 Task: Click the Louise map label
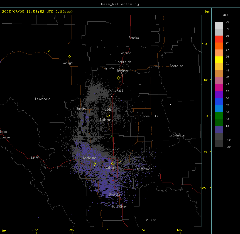pyautogui.click(x=5, y=137)
